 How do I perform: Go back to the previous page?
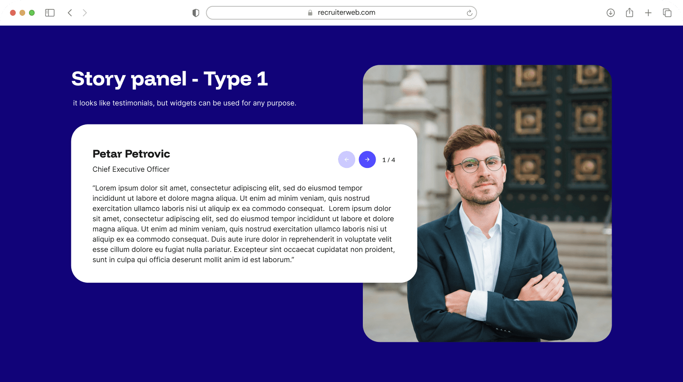pyautogui.click(x=70, y=13)
